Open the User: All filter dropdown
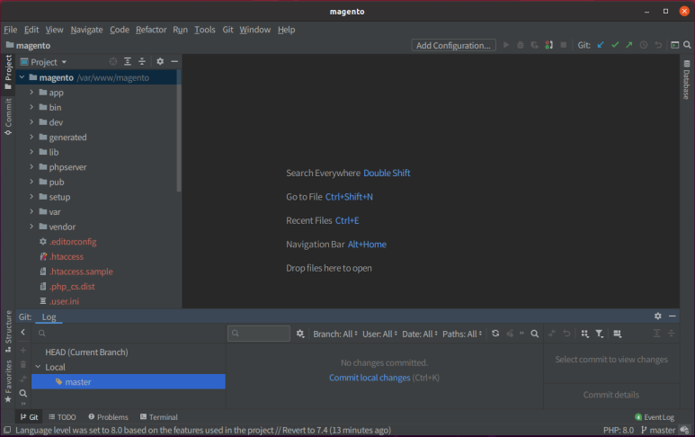The width and height of the screenshot is (695, 437). pos(379,334)
